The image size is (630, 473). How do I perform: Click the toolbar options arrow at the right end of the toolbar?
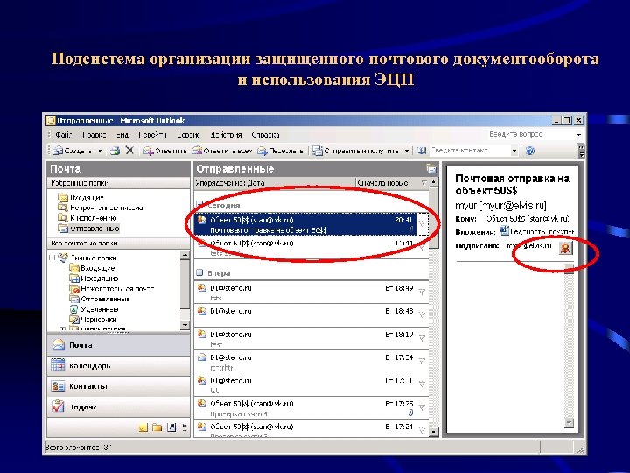pyautogui.click(x=581, y=152)
